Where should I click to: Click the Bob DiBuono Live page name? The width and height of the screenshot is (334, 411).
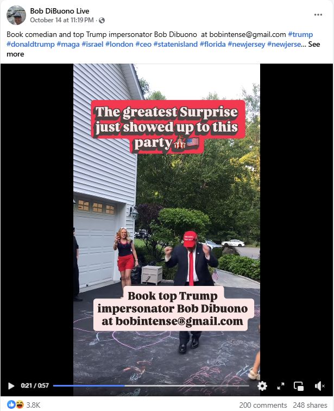(x=60, y=11)
